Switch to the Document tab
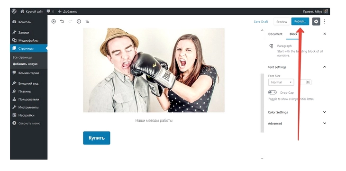Viewport: 346px width, 171px height. click(275, 34)
